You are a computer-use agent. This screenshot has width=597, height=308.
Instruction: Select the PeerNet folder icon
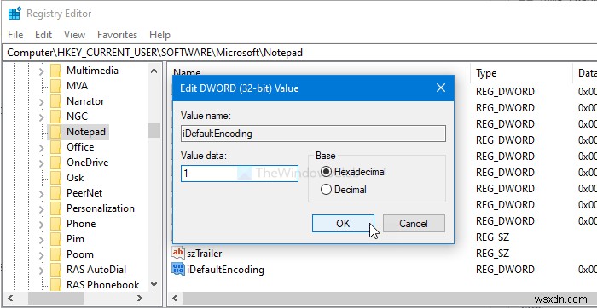pos(55,193)
